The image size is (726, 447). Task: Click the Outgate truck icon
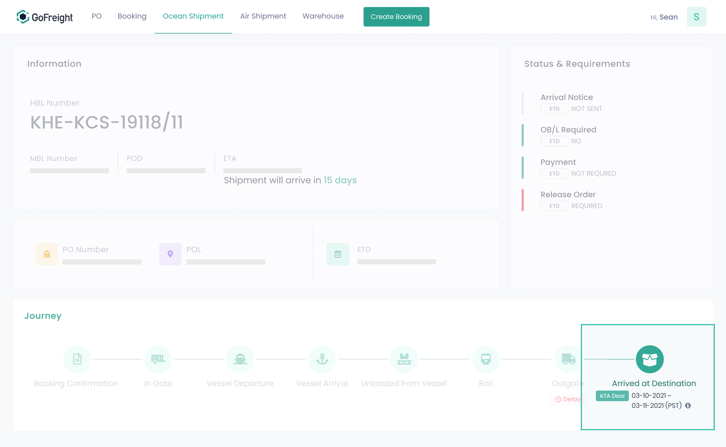click(x=568, y=359)
